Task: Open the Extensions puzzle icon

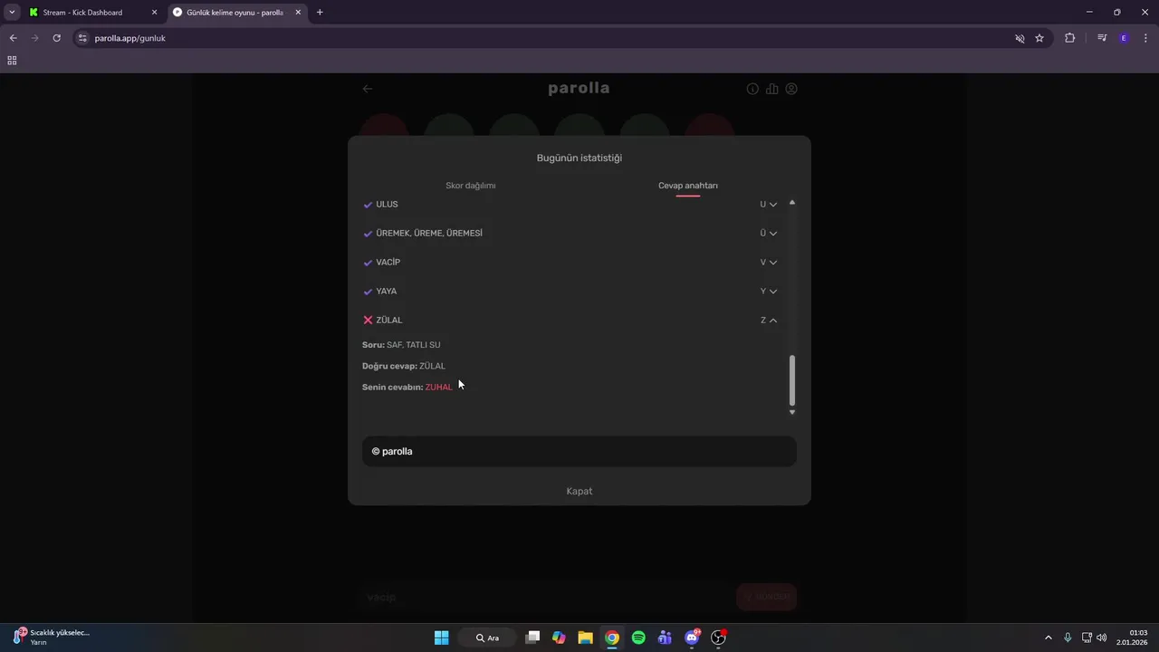Action: tap(1069, 38)
